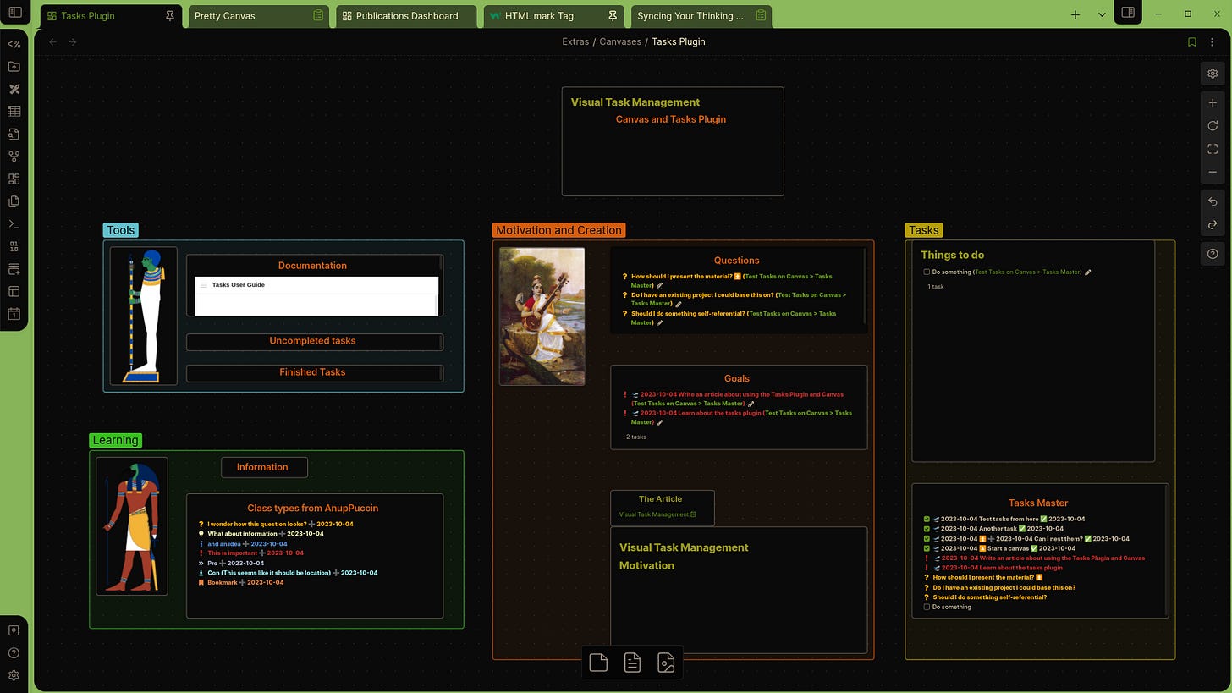Check 'Do something' box in Tasks Master
Image resolution: width=1232 pixels, height=693 pixels.
(x=927, y=607)
